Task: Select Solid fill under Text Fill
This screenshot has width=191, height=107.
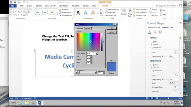Action: pyautogui.click(x=154, y=45)
